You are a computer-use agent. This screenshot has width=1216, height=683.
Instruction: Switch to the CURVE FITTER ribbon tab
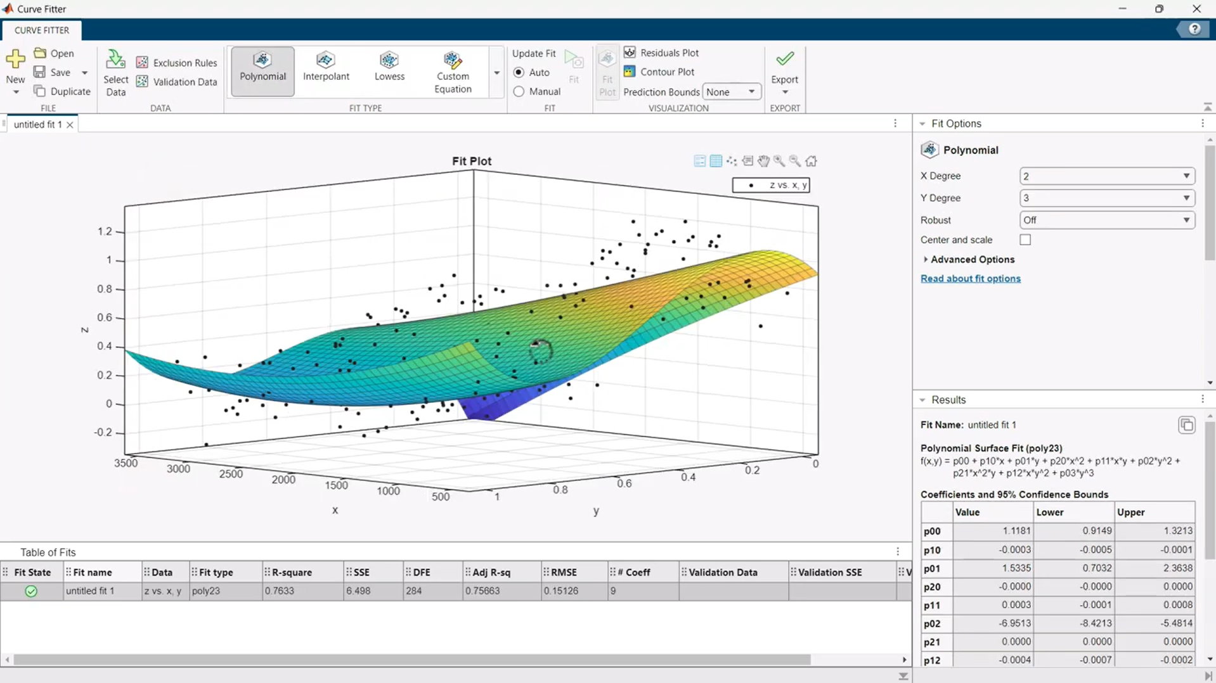point(42,30)
